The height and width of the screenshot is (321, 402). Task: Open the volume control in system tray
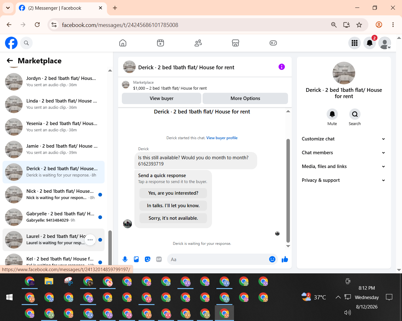(x=347, y=312)
